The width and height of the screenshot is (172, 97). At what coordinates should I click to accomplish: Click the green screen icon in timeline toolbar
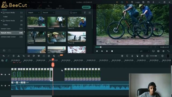coord(39,56)
